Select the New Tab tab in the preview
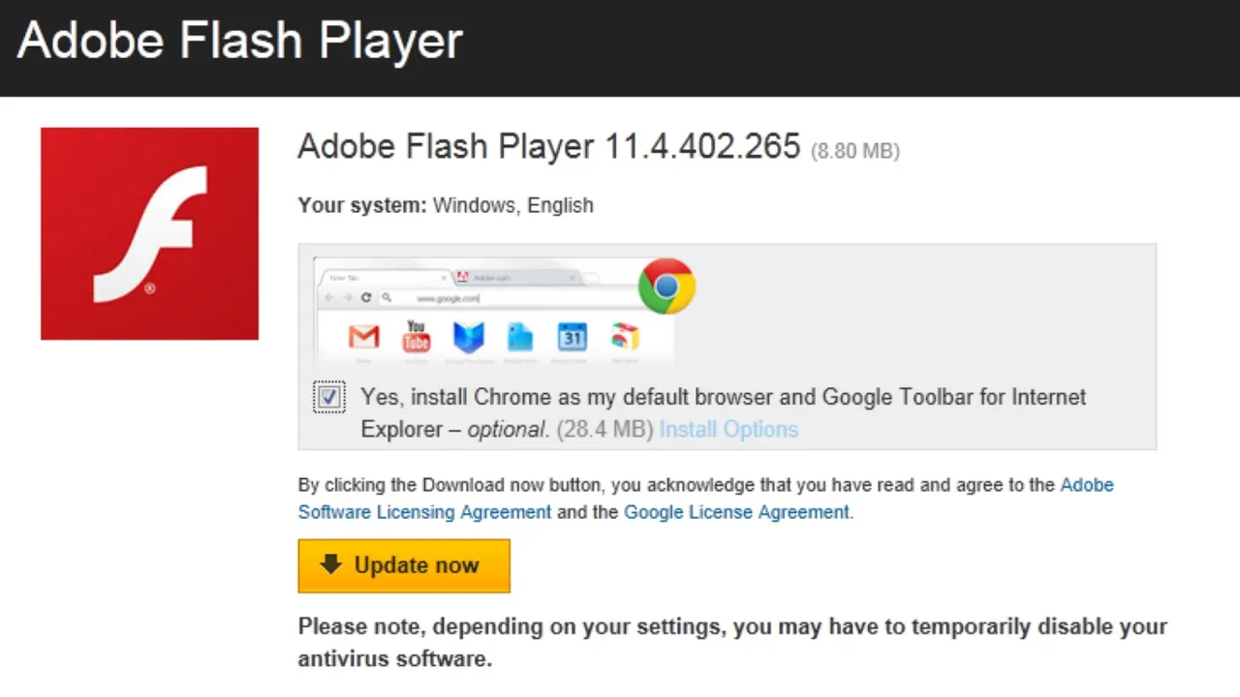This screenshot has width=1240, height=697. pos(383,277)
